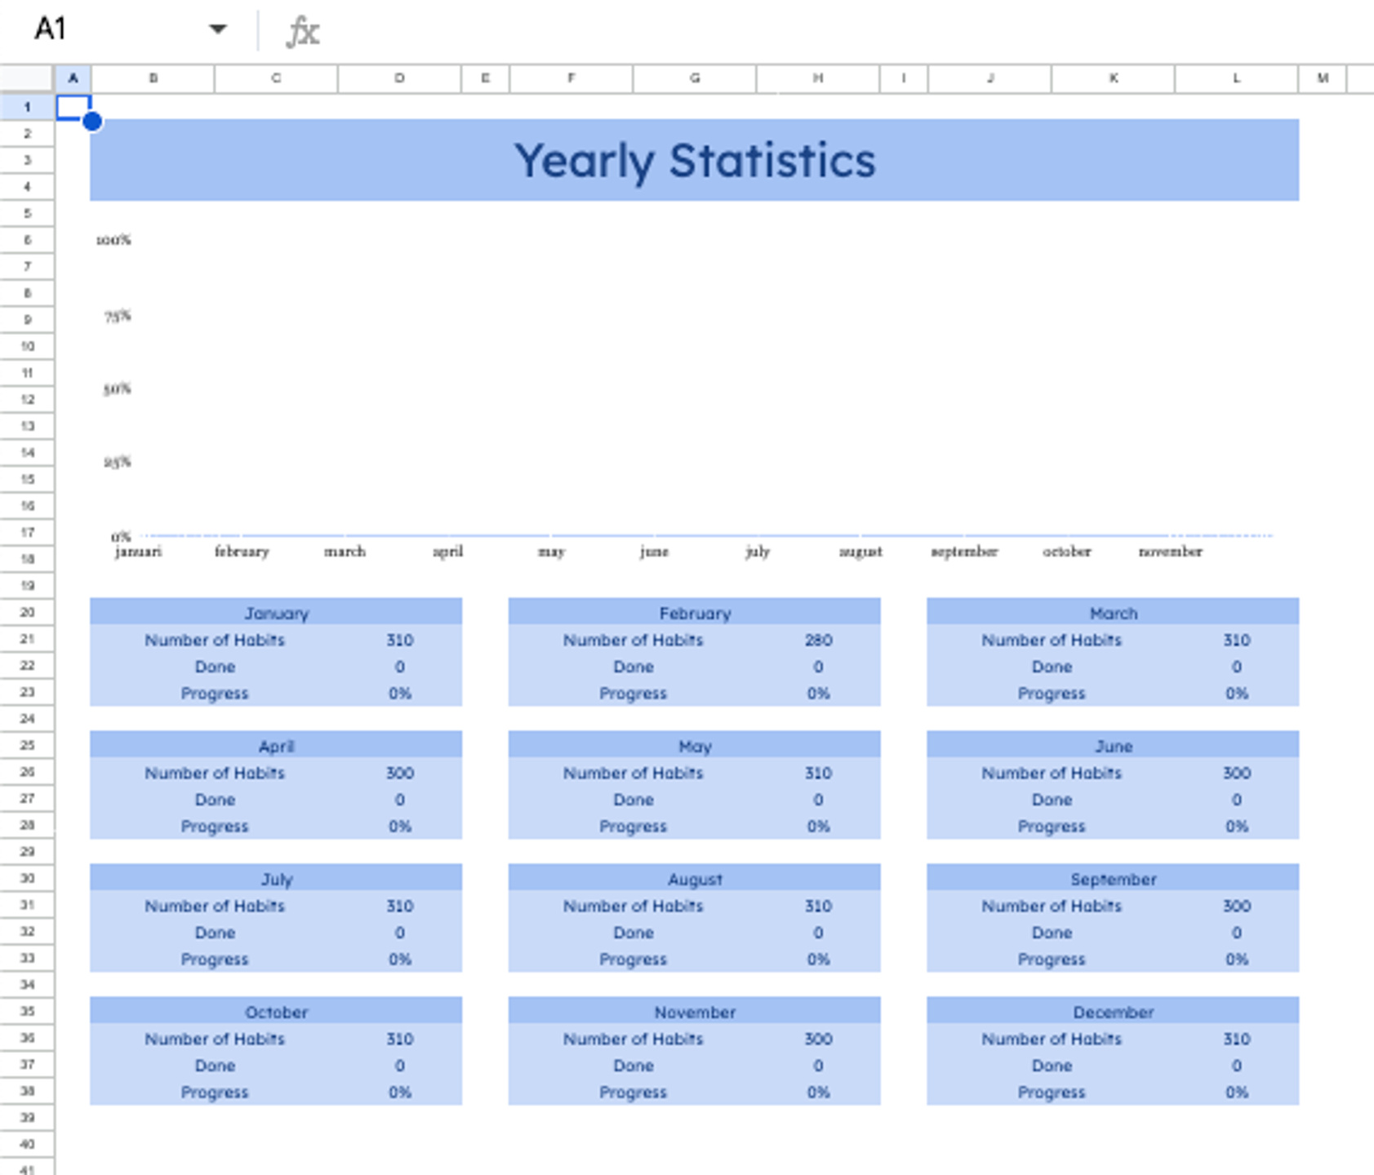
Task: Select row 1 header
Action: coord(27,107)
